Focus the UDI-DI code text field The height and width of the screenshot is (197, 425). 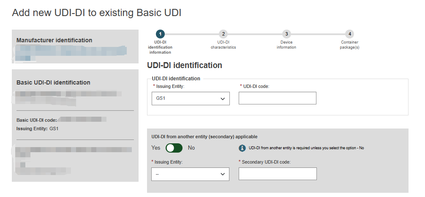pos(277,98)
